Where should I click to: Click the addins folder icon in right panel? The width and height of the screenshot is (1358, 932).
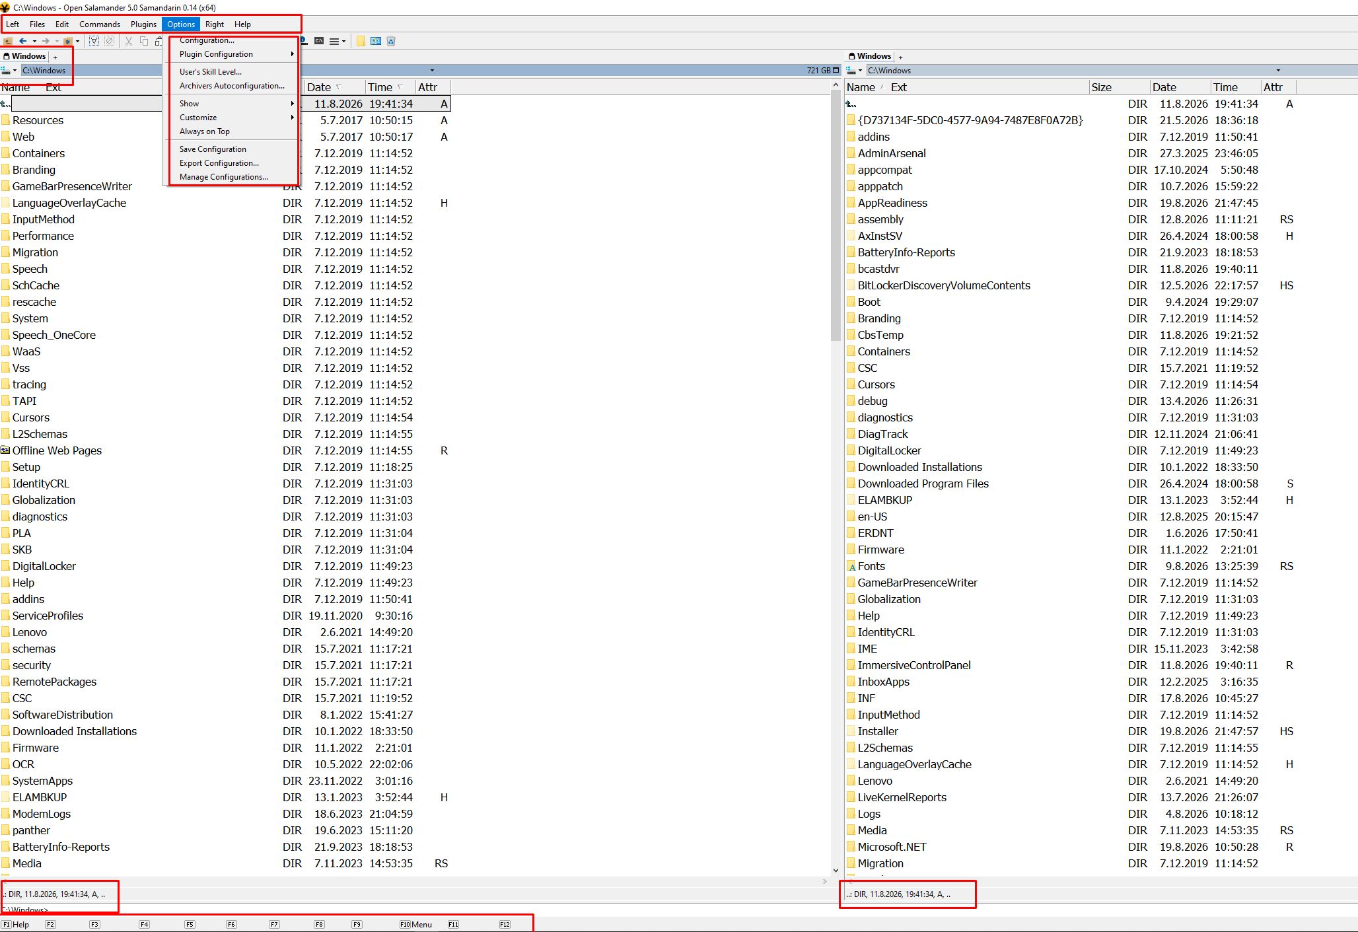851,137
